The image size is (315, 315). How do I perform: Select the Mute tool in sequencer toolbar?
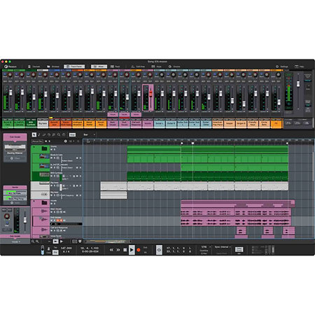54,134
